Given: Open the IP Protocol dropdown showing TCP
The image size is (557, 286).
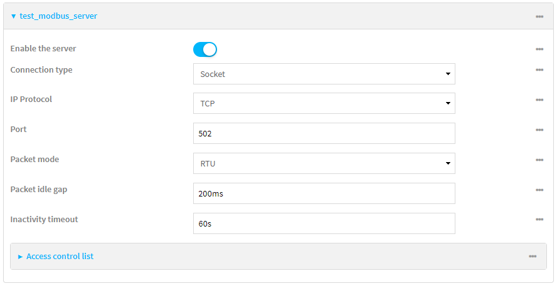Looking at the screenshot, I should coord(324,103).
